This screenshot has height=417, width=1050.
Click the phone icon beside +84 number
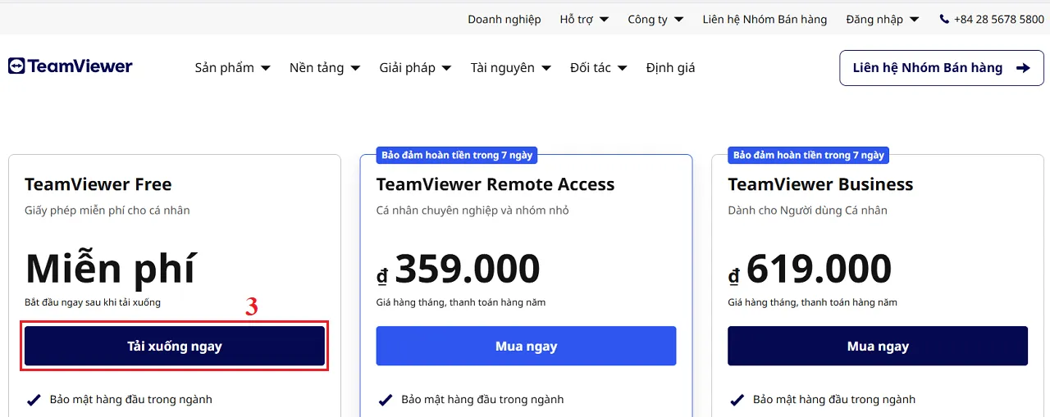(944, 19)
